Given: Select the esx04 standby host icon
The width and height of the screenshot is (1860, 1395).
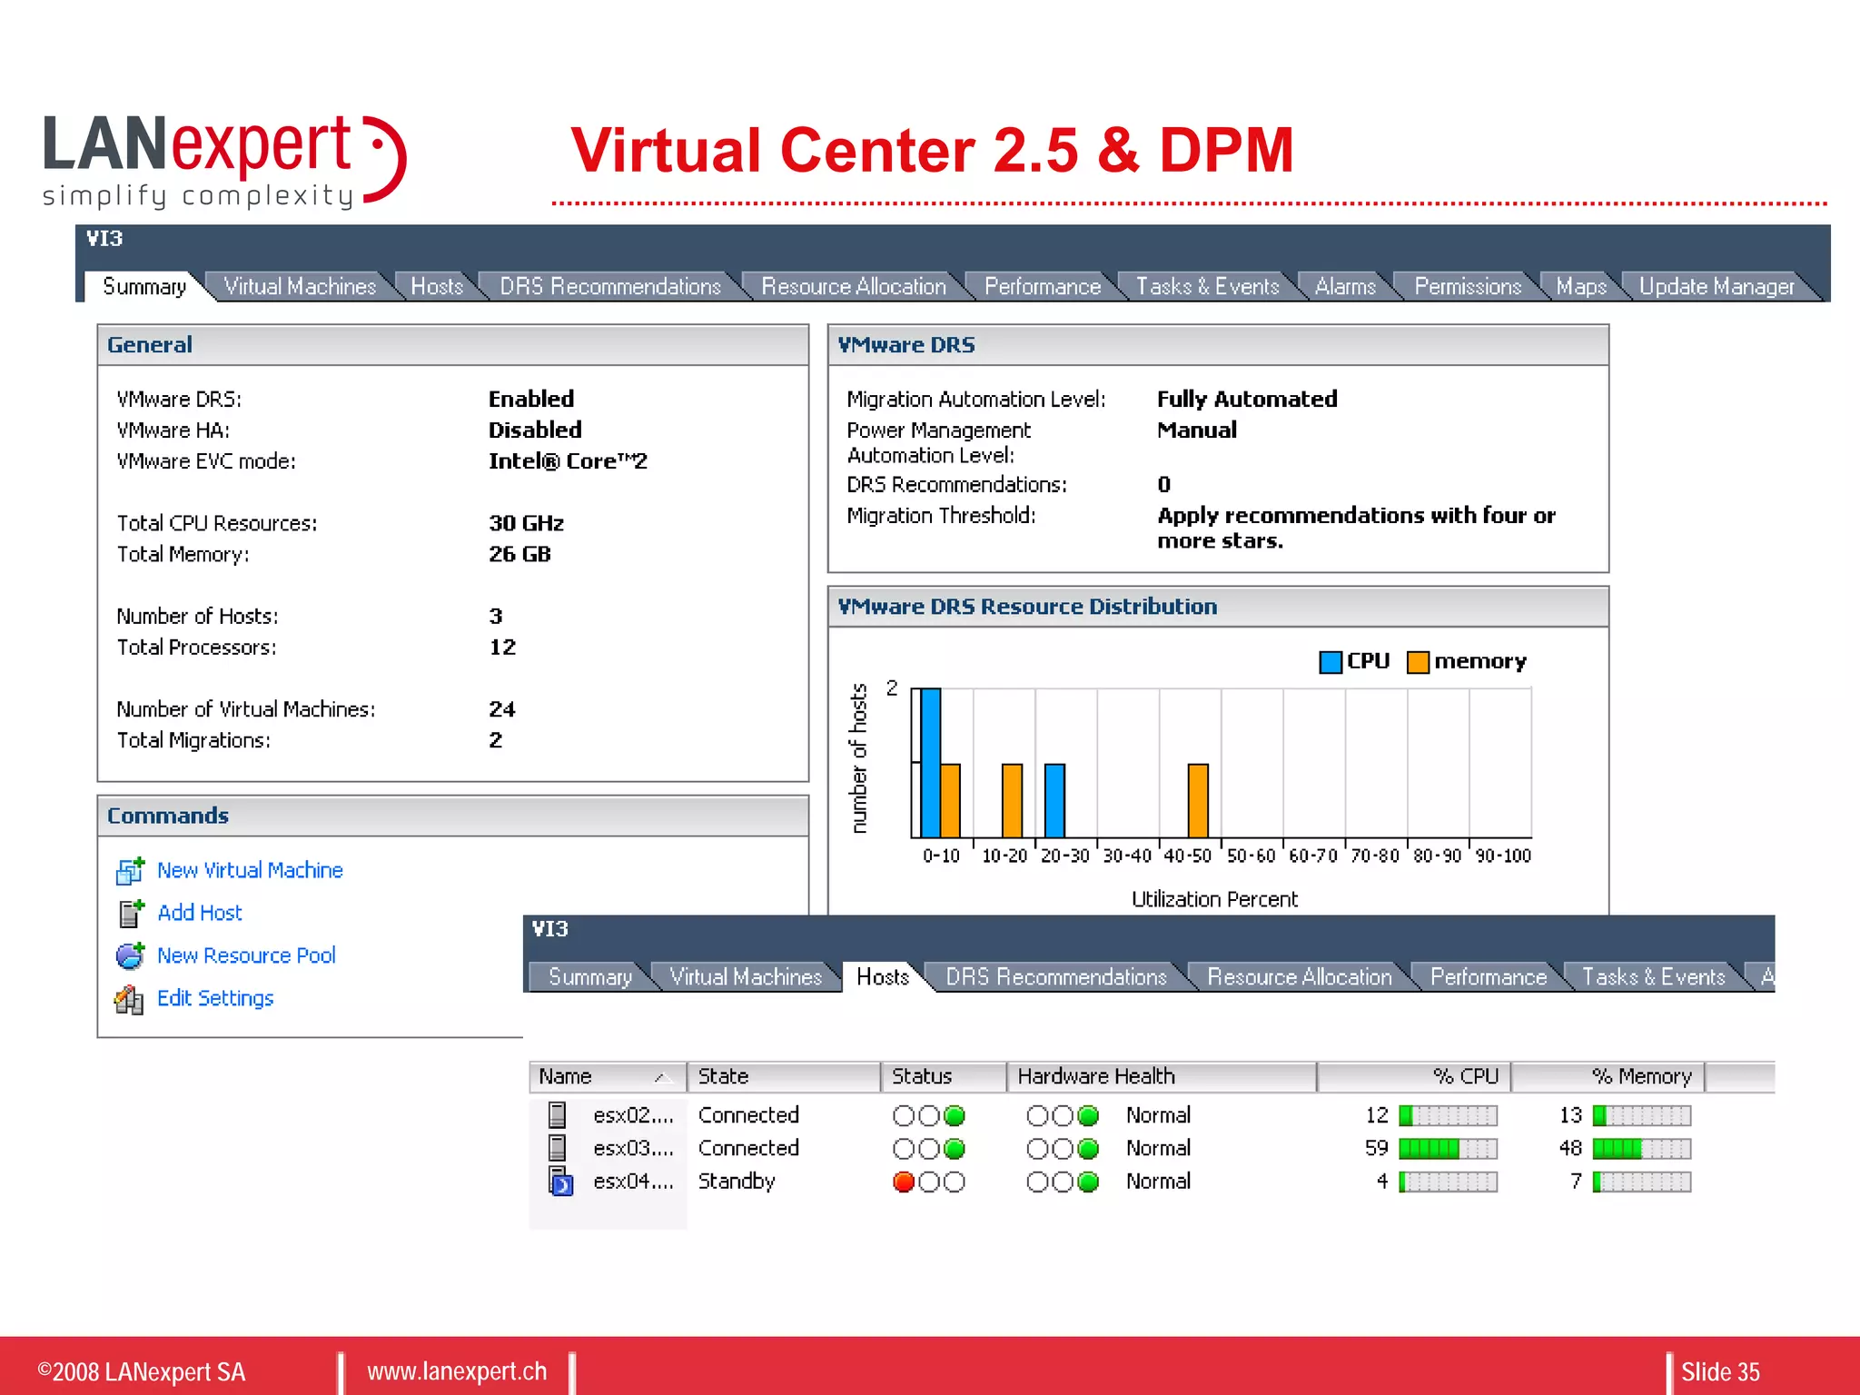Looking at the screenshot, I should pos(560,1182).
